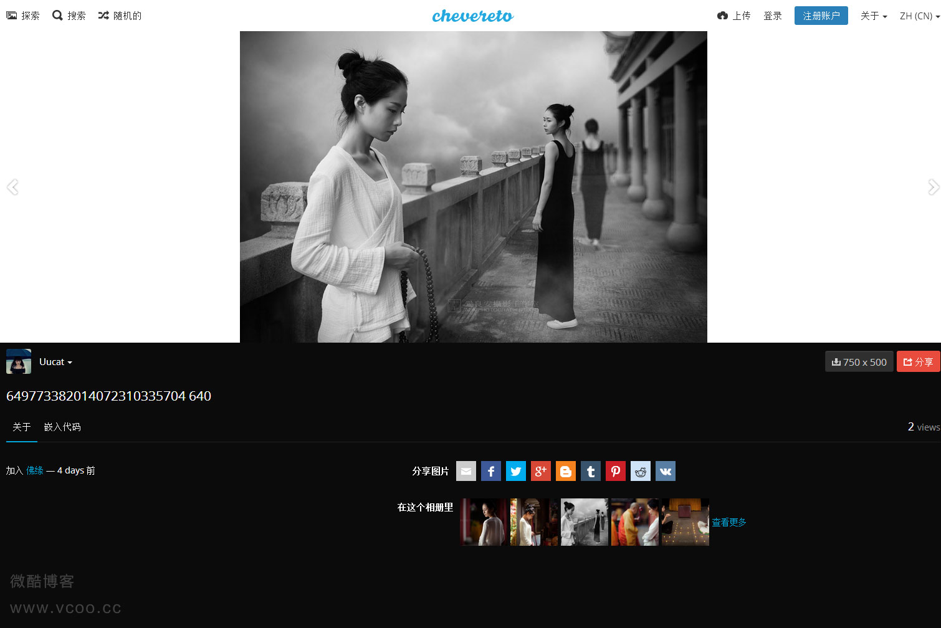Share image on Tumblr
This screenshot has height=628, width=941.
[590, 471]
